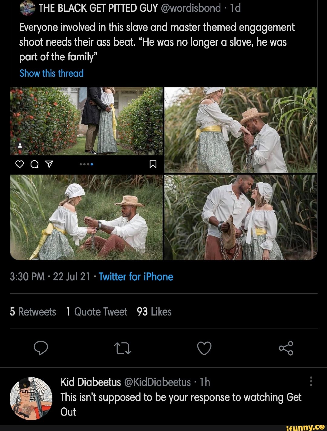Open three-dot menu on Kid Diabeetus reply

pos(311,381)
